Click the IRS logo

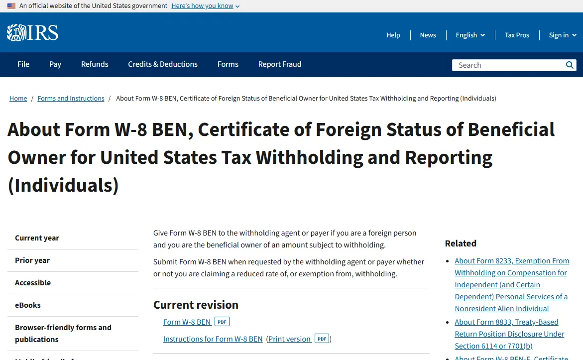[32, 33]
